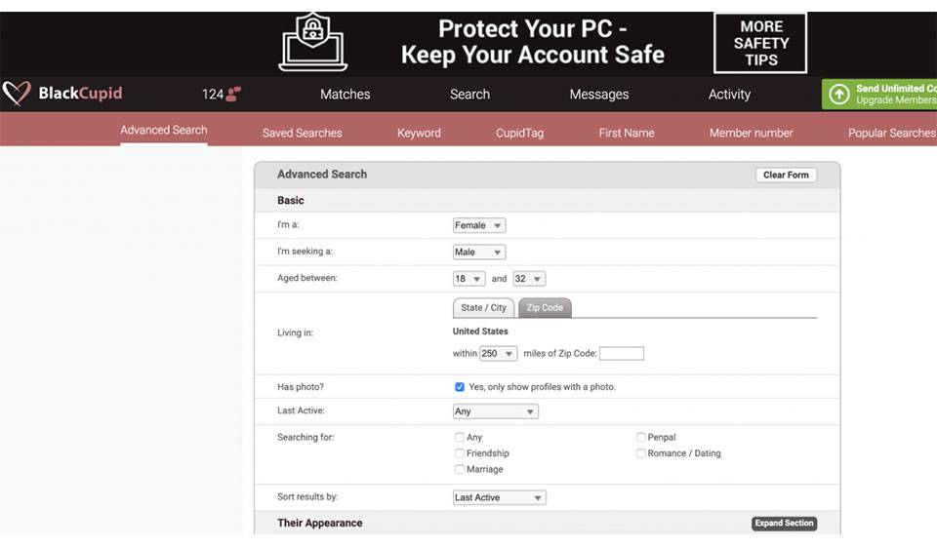
Task: Expand the Sort results by dropdown
Action: (499, 497)
